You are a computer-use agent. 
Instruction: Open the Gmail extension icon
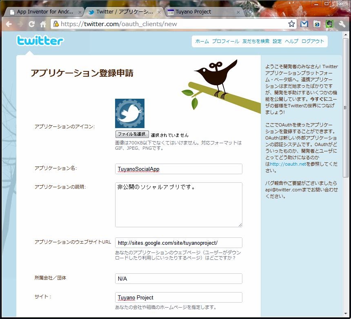[x=304, y=24]
